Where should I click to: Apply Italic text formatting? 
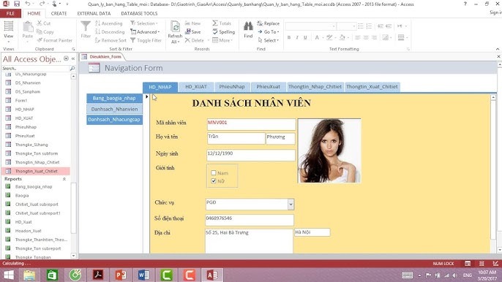click(297, 37)
